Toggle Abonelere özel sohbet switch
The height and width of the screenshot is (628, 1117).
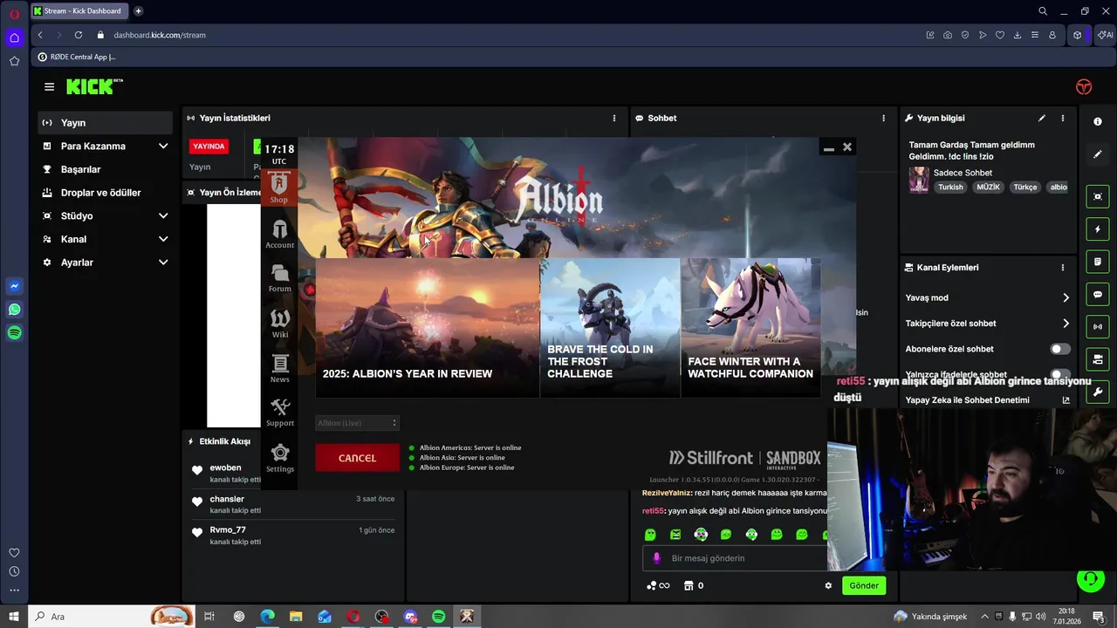(1059, 349)
